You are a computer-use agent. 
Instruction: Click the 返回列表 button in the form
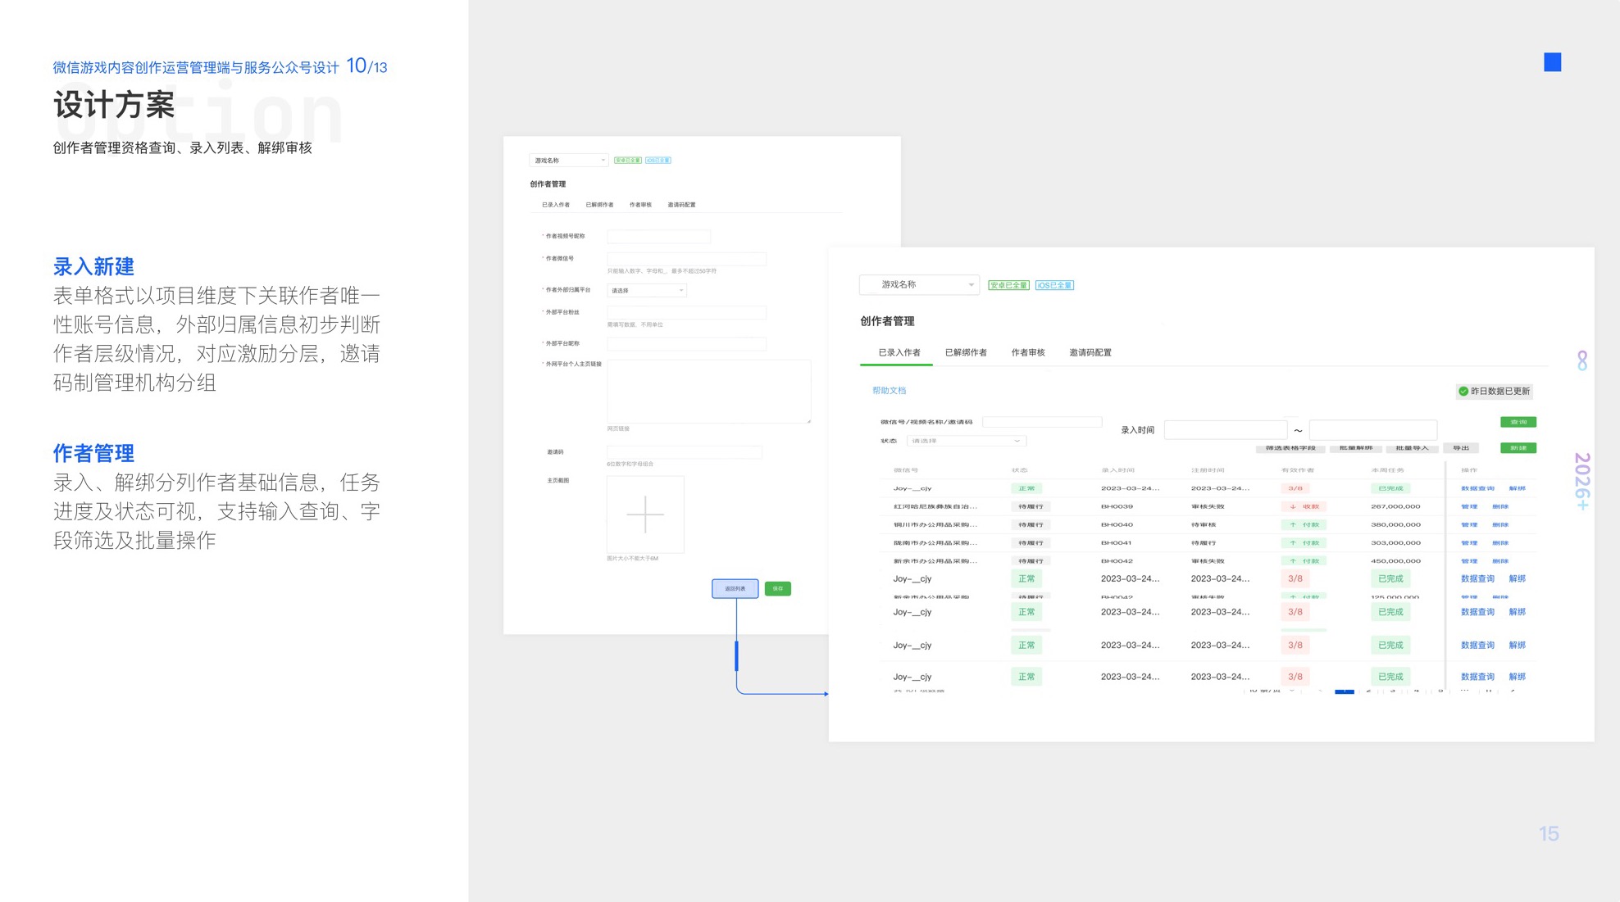click(735, 588)
